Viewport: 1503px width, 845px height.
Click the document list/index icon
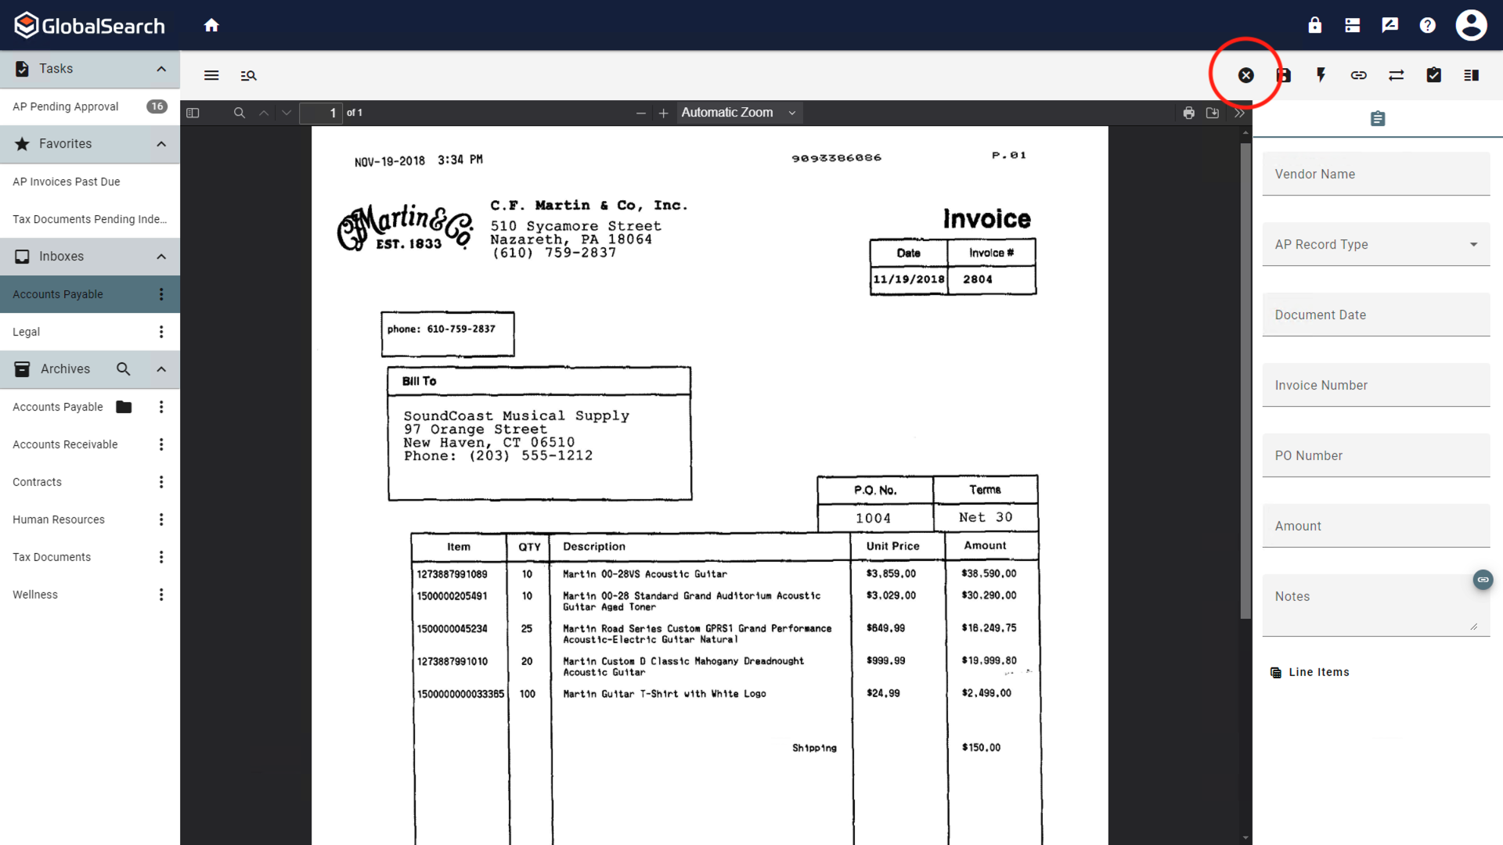pyautogui.click(x=1471, y=74)
